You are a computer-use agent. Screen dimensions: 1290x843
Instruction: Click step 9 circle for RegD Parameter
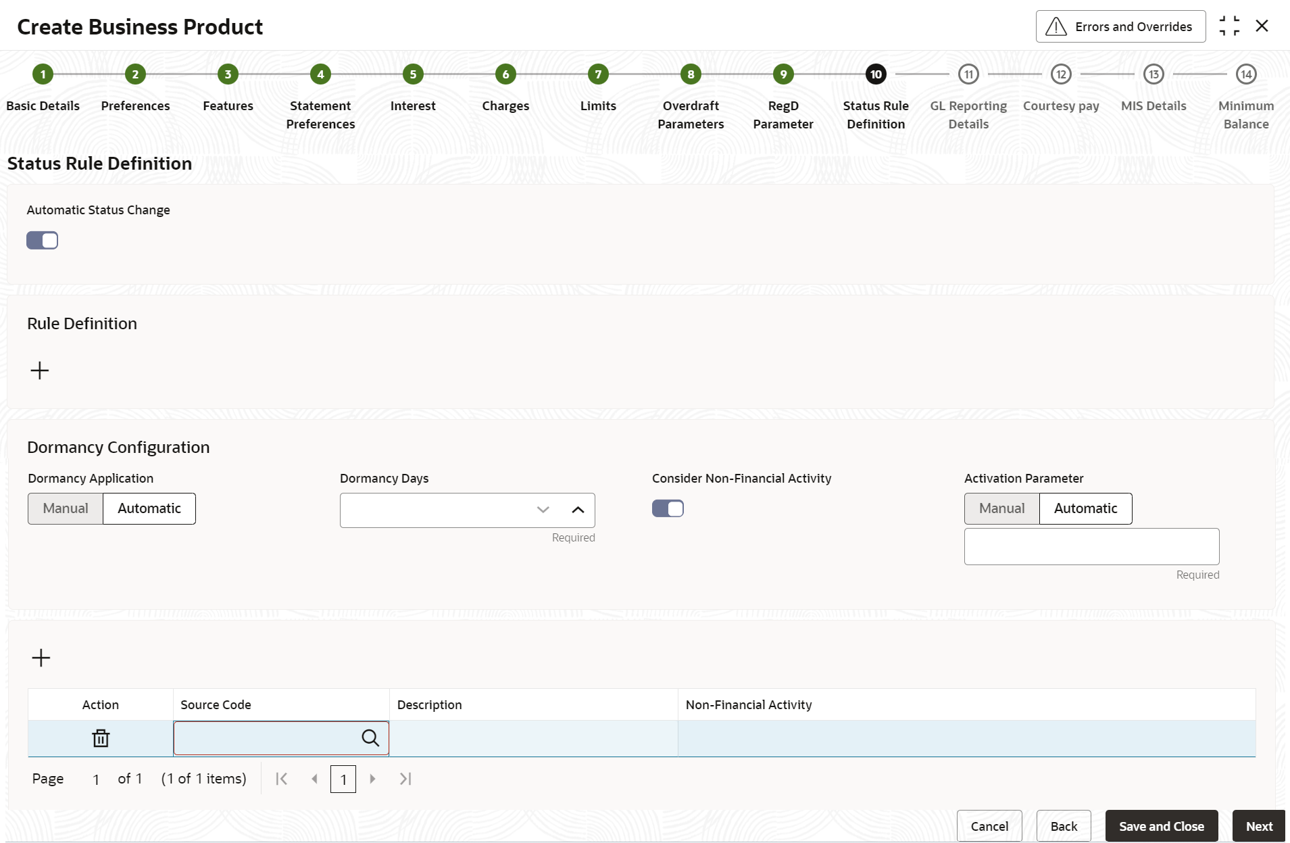point(783,74)
